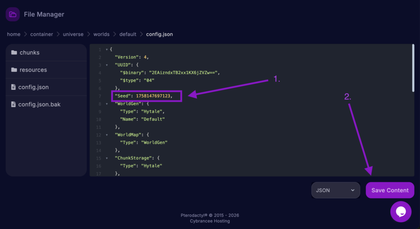Image resolution: width=420 pixels, height=229 pixels.
Task: Click the File Manager folder logo icon
Action: (13, 14)
